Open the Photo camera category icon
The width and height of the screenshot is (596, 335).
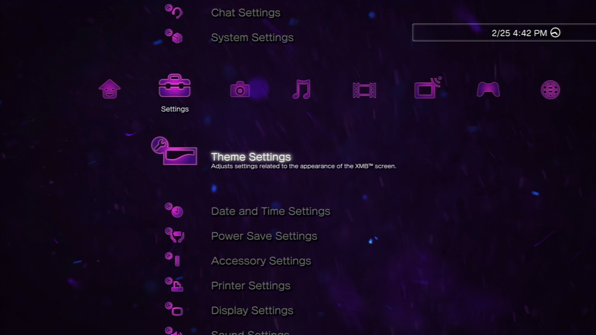(x=240, y=89)
